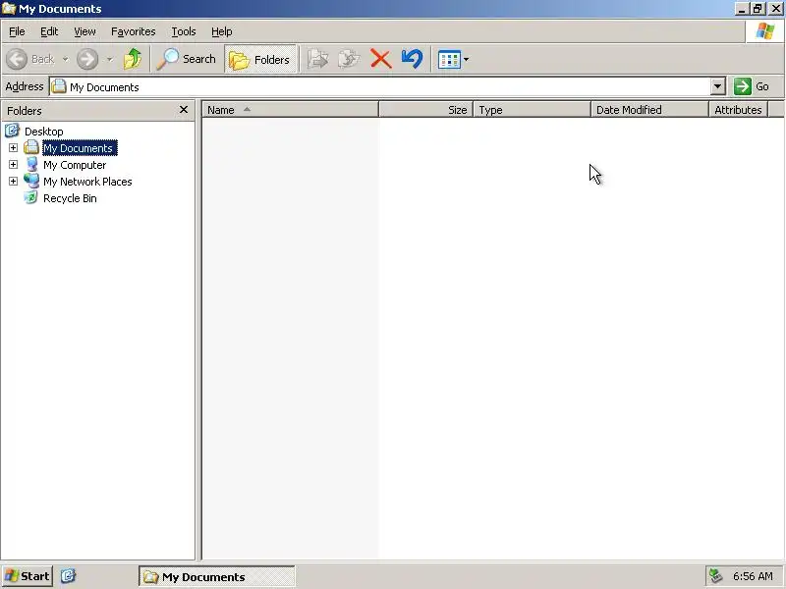Click the My Computer tree icon
786x589 pixels.
coord(31,164)
